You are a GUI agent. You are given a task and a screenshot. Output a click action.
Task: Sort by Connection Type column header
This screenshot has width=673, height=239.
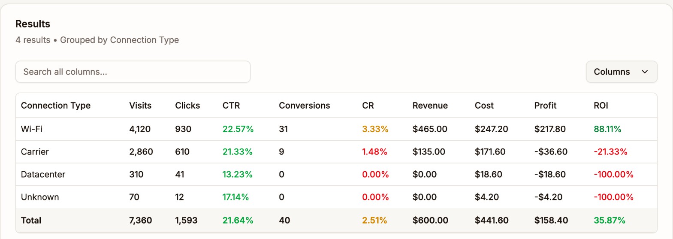click(x=56, y=106)
